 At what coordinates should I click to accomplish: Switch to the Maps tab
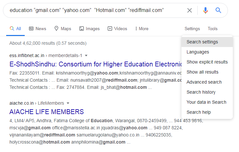63,29
